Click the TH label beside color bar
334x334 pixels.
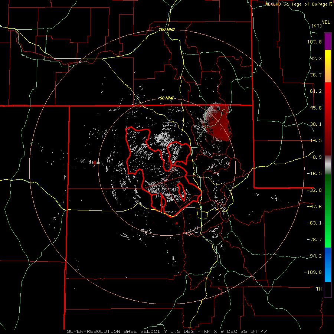coord(319,289)
